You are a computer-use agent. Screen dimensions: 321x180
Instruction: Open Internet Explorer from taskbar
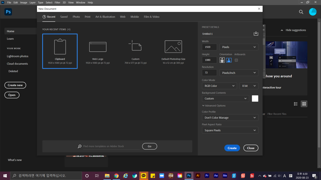pyautogui.click(x=125, y=176)
